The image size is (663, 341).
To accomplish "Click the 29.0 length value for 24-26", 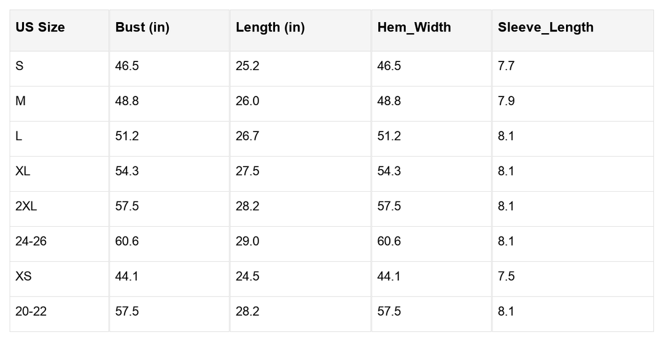I will click(247, 241).
